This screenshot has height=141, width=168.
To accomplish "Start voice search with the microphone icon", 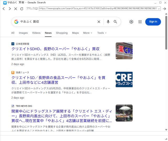I will [x=108, y=22].
